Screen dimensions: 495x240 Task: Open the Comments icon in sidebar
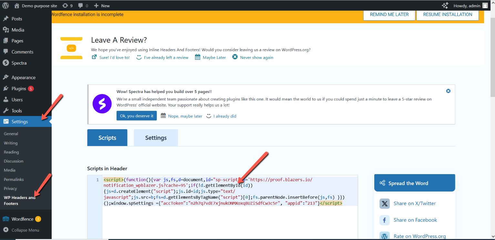6,52
